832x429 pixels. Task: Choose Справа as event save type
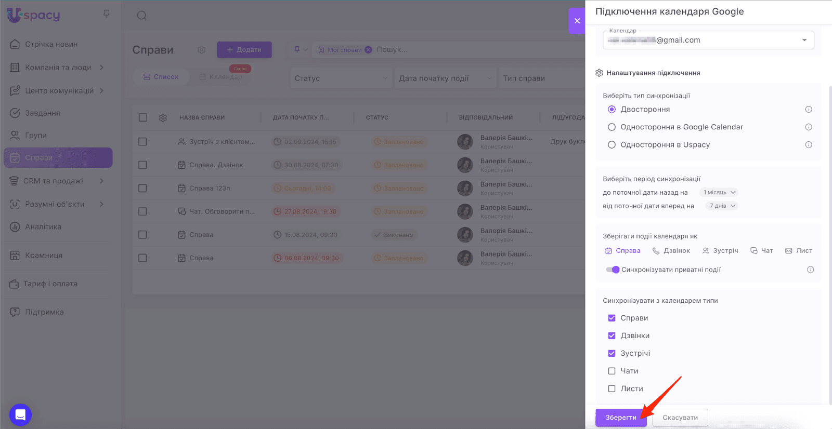click(622, 251)
